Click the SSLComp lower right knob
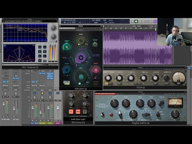 [x=84, y=104]
